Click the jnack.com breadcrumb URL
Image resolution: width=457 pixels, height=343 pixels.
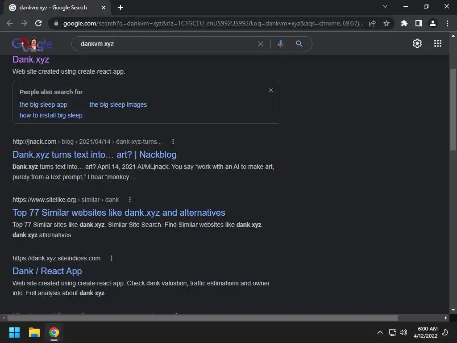point(87,142)
